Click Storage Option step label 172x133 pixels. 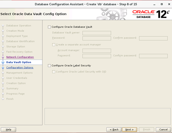point(16,47)
